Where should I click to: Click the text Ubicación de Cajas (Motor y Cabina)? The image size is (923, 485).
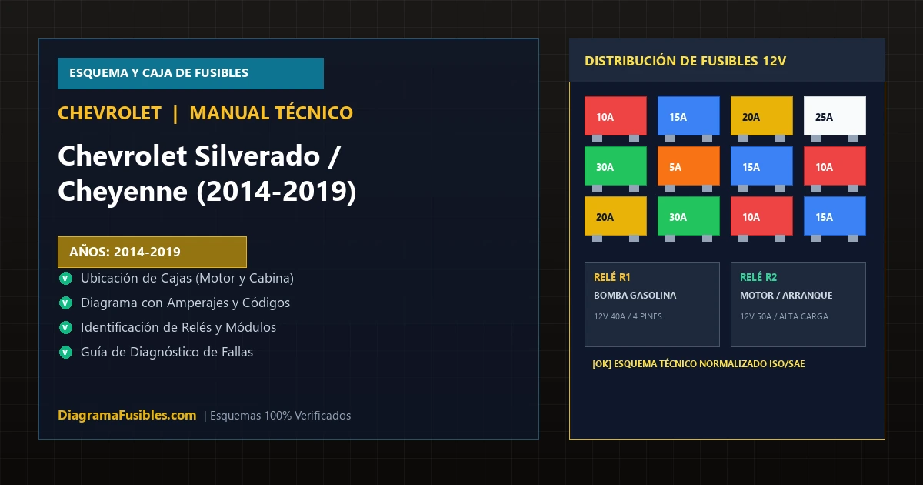coord(187,278)
